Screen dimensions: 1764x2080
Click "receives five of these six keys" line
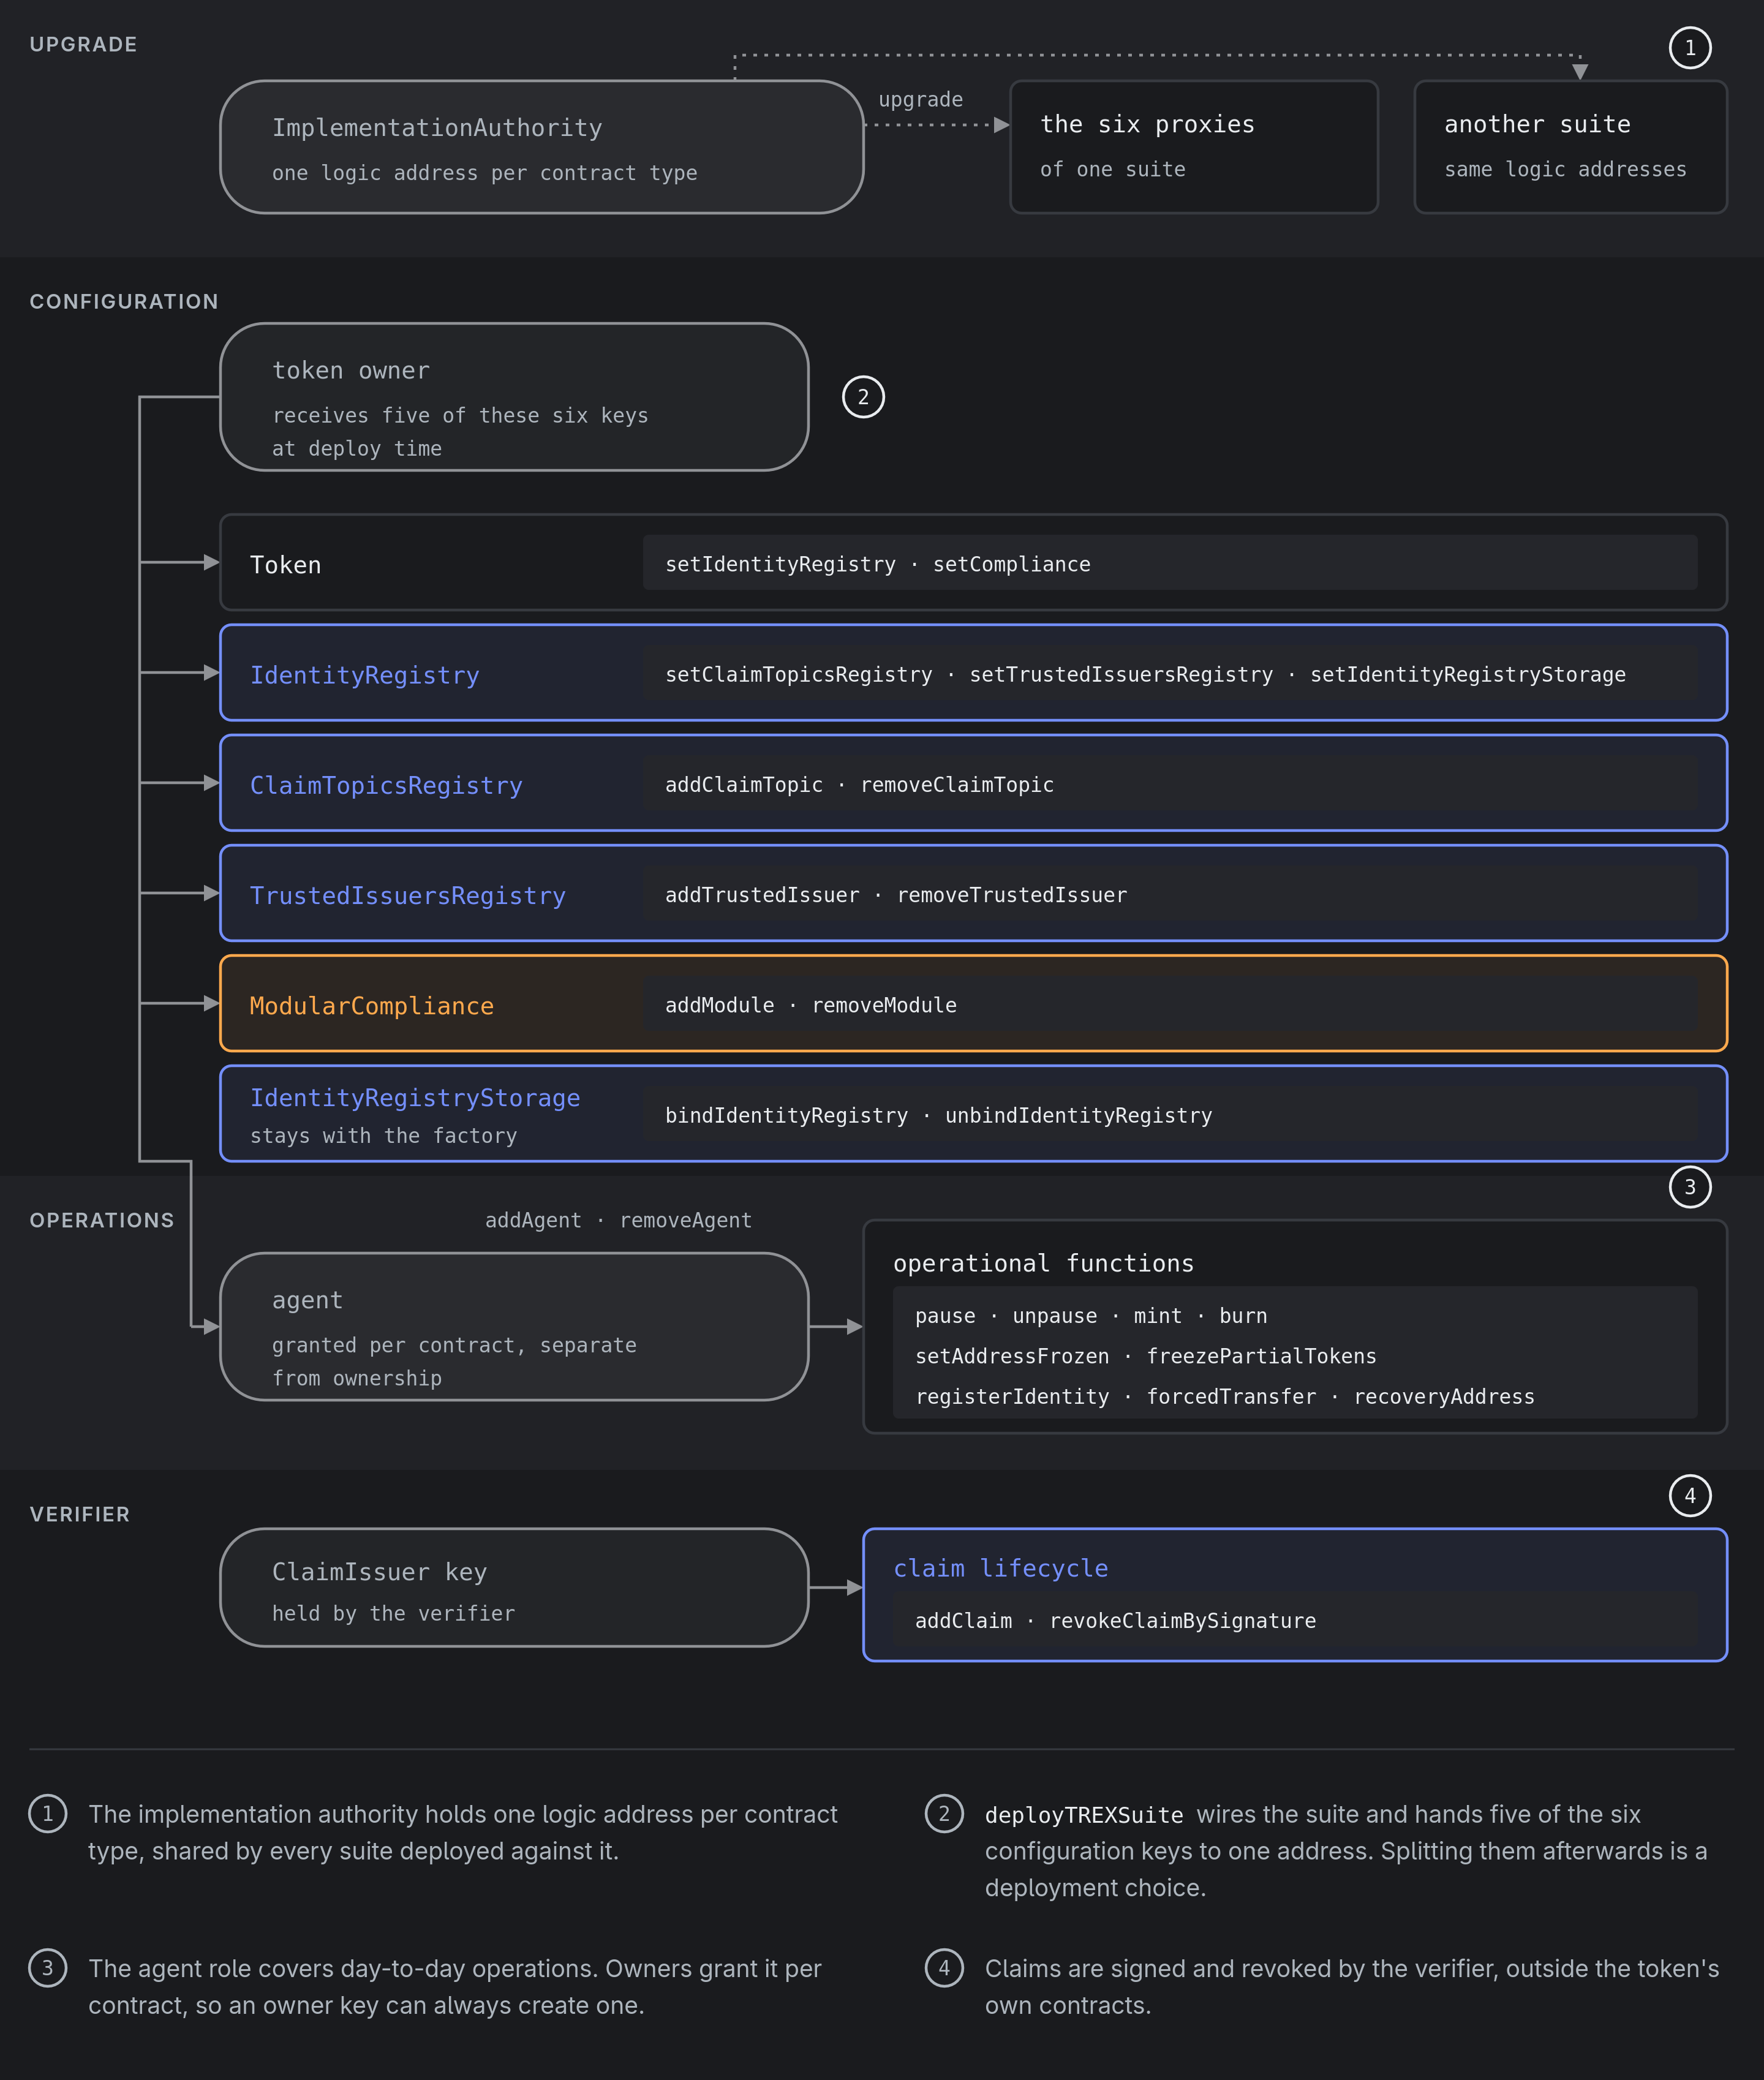460,415
